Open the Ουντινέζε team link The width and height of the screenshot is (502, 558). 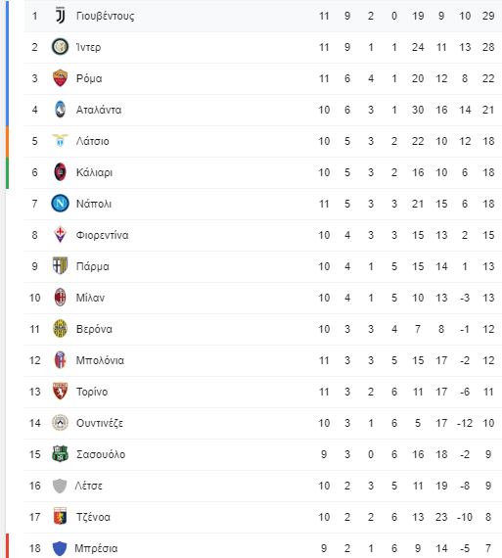100,423
